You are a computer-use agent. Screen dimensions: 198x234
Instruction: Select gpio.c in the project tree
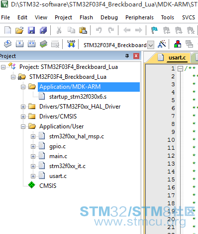pos(57,146)
